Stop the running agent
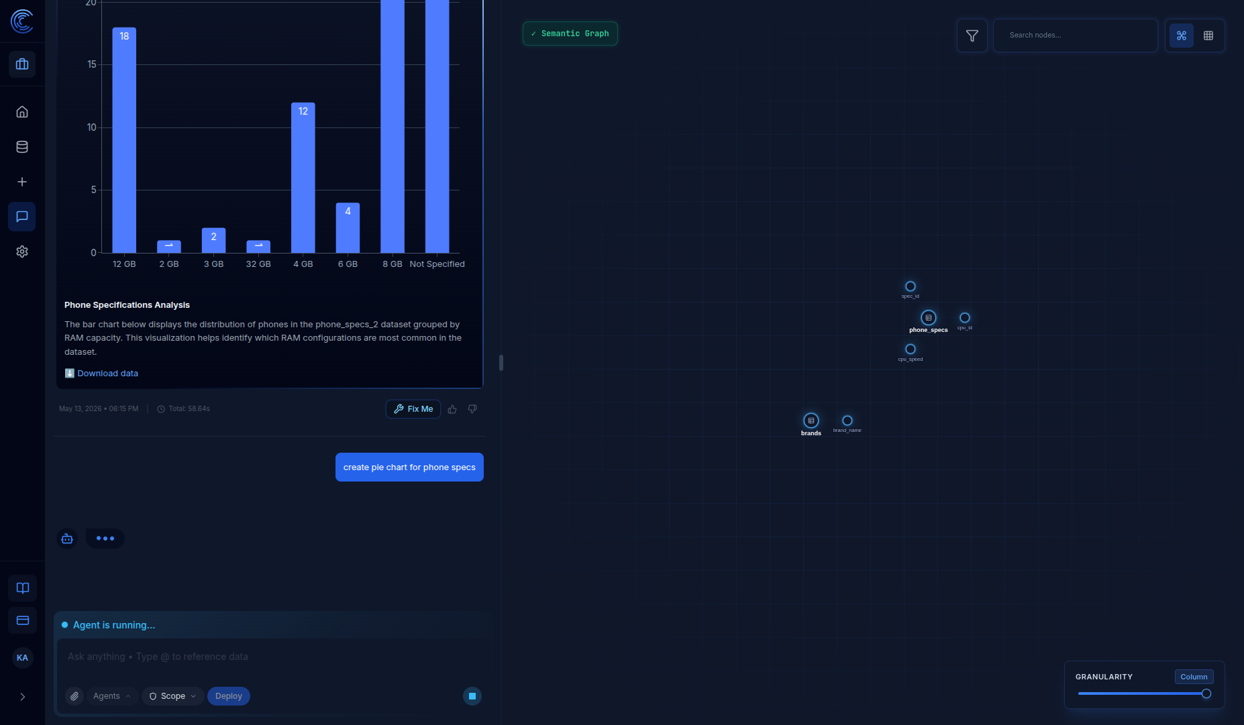 pos(472,696)
